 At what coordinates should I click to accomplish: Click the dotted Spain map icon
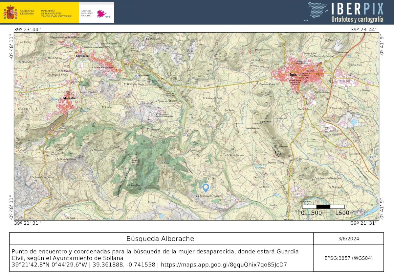tap(317, 12)
